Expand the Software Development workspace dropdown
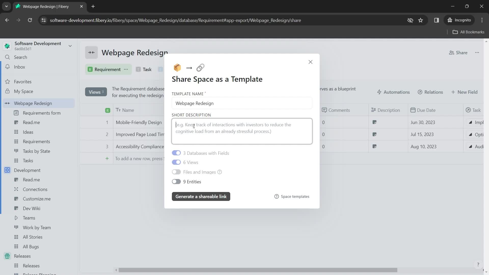Image resolution: width=489 pixels, height=275 pixels. 70,46
